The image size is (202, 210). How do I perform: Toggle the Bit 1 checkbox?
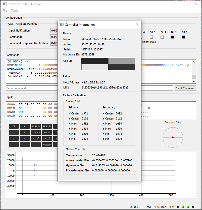coord(173,37)
